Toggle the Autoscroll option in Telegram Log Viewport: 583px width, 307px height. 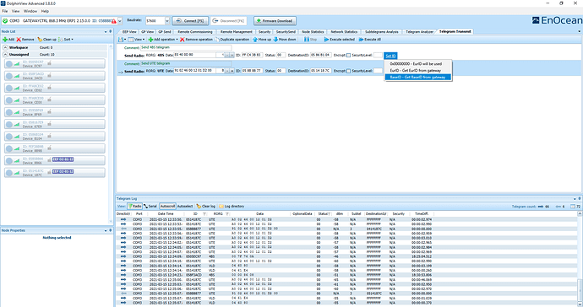167,206
